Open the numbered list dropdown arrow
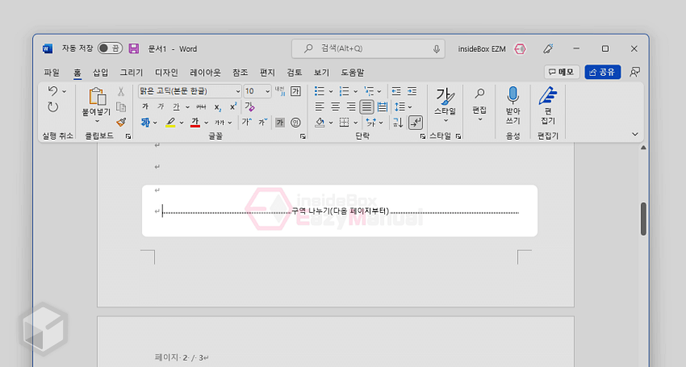The width and height of the screenshot is (686, 367). pos(355,91)
